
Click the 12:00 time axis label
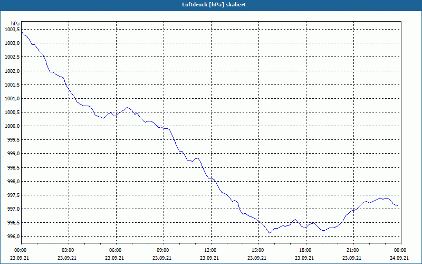pos(211,250)
